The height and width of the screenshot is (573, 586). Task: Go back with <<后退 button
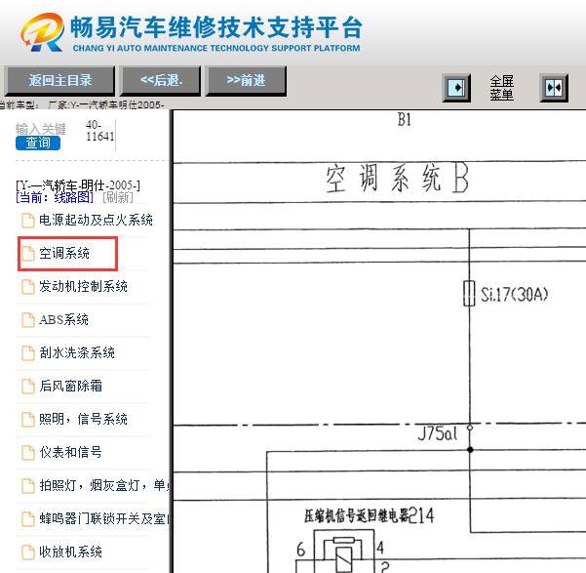160,80
